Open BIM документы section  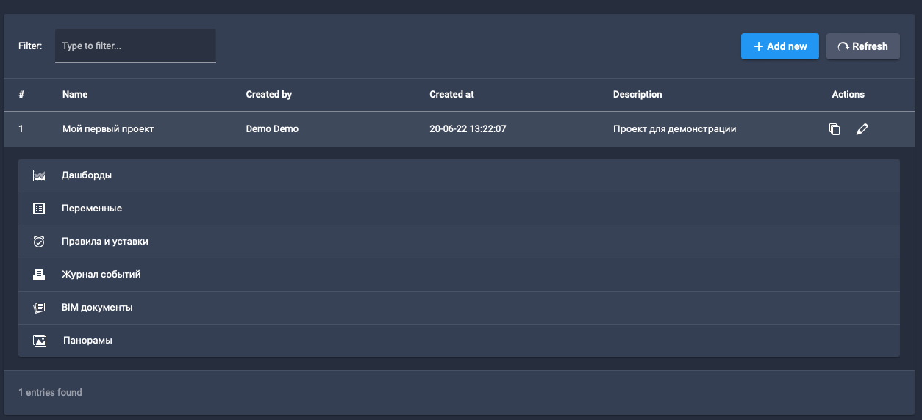[97, 308]
